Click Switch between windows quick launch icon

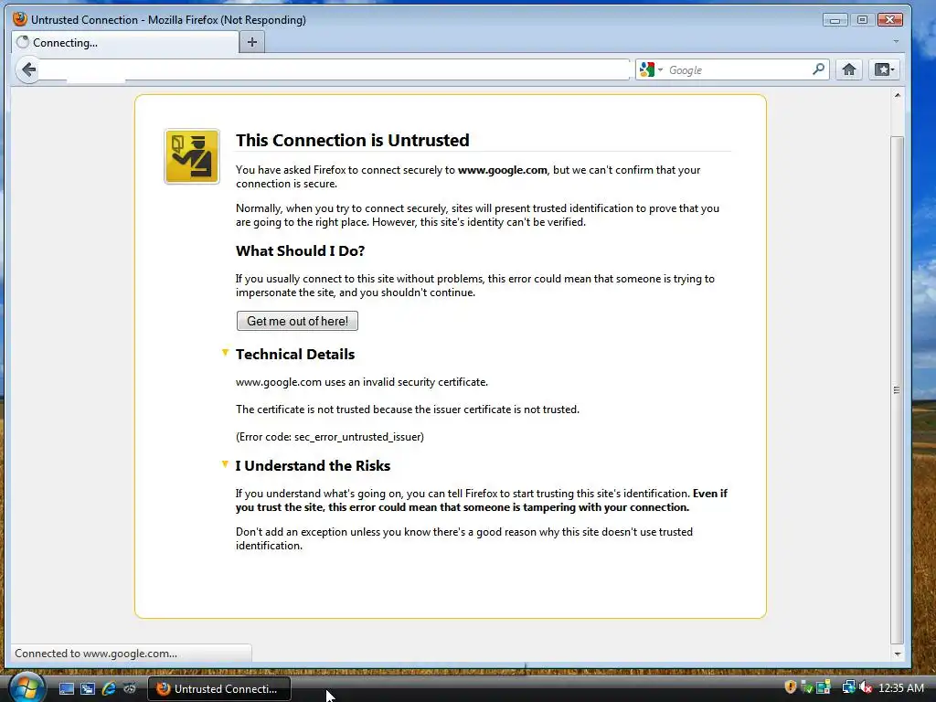[x=88, y=689]
